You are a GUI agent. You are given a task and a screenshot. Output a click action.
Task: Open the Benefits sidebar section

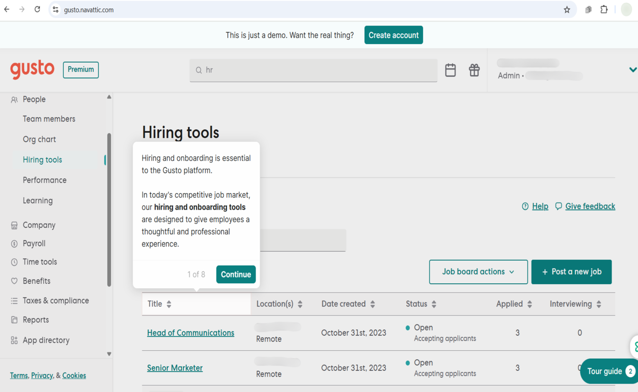point(36,281)
